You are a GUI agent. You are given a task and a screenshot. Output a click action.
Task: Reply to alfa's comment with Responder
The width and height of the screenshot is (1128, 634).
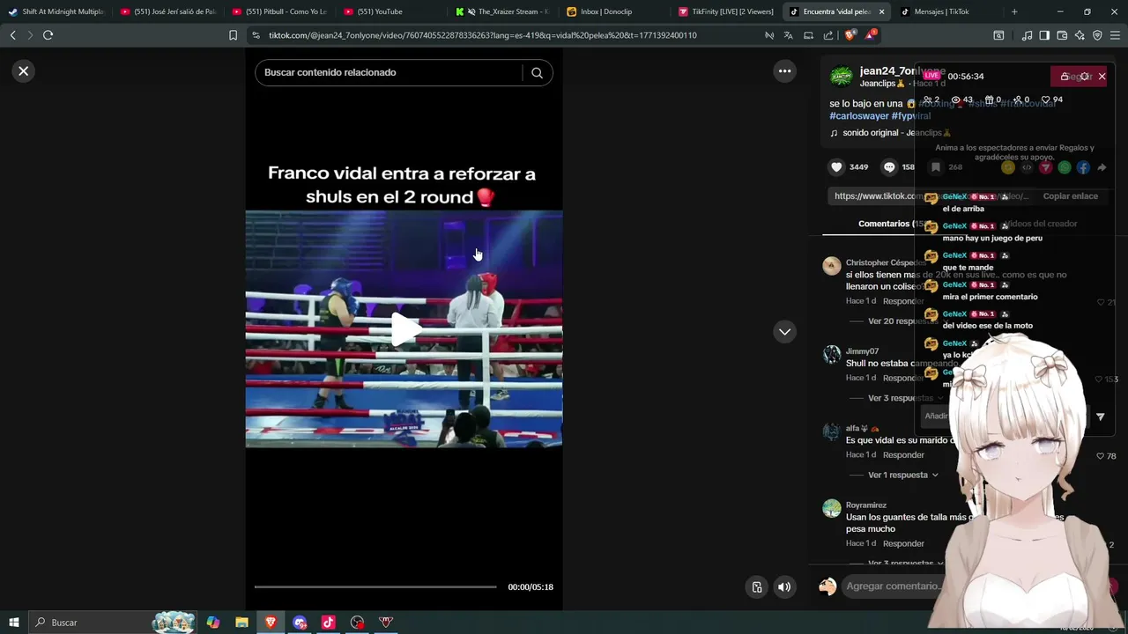pos(903,455)
